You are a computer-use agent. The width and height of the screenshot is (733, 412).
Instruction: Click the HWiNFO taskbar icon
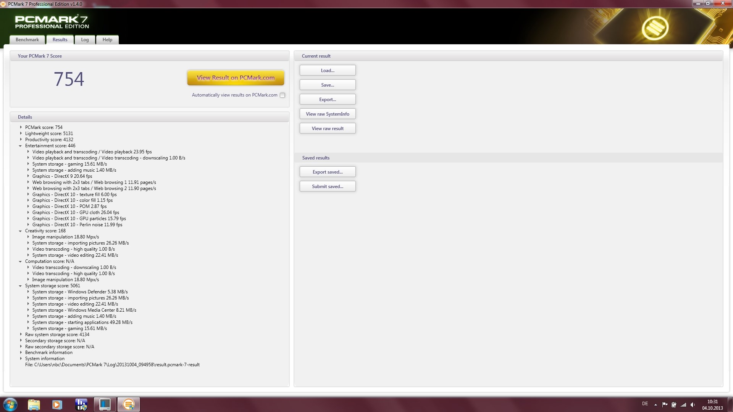point(81,404)
